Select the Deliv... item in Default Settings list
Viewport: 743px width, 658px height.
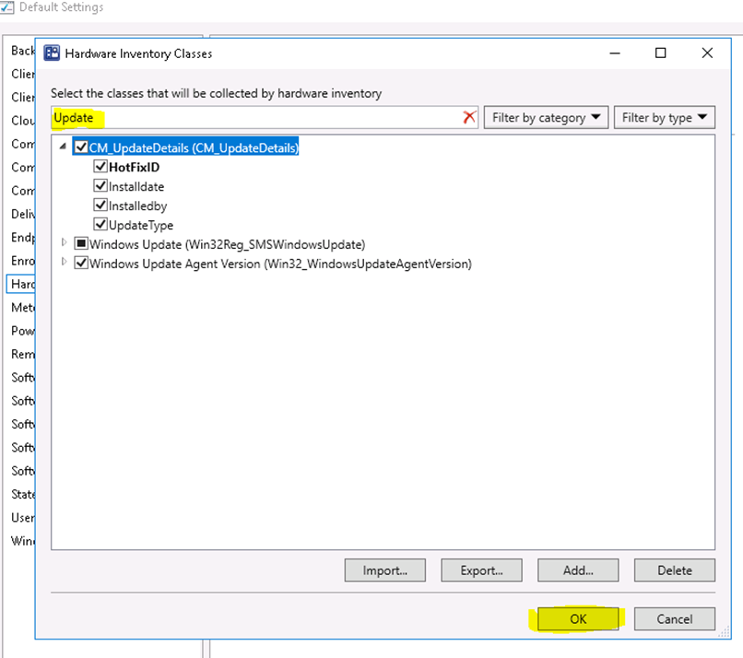(x=23, y=214)
